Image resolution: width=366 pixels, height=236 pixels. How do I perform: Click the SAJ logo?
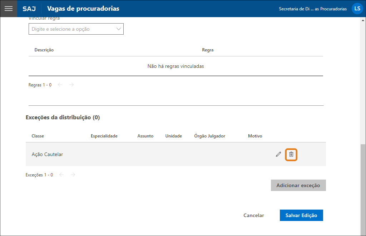pos(29,9)
